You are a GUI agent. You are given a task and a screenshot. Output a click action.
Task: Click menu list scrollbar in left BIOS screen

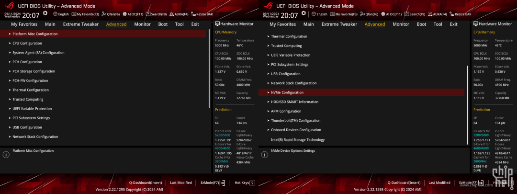(x=209, y=68)
